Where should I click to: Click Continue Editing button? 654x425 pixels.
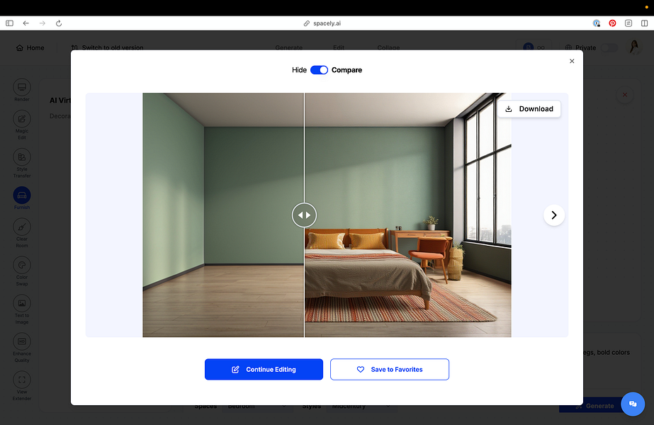(264, 370)
